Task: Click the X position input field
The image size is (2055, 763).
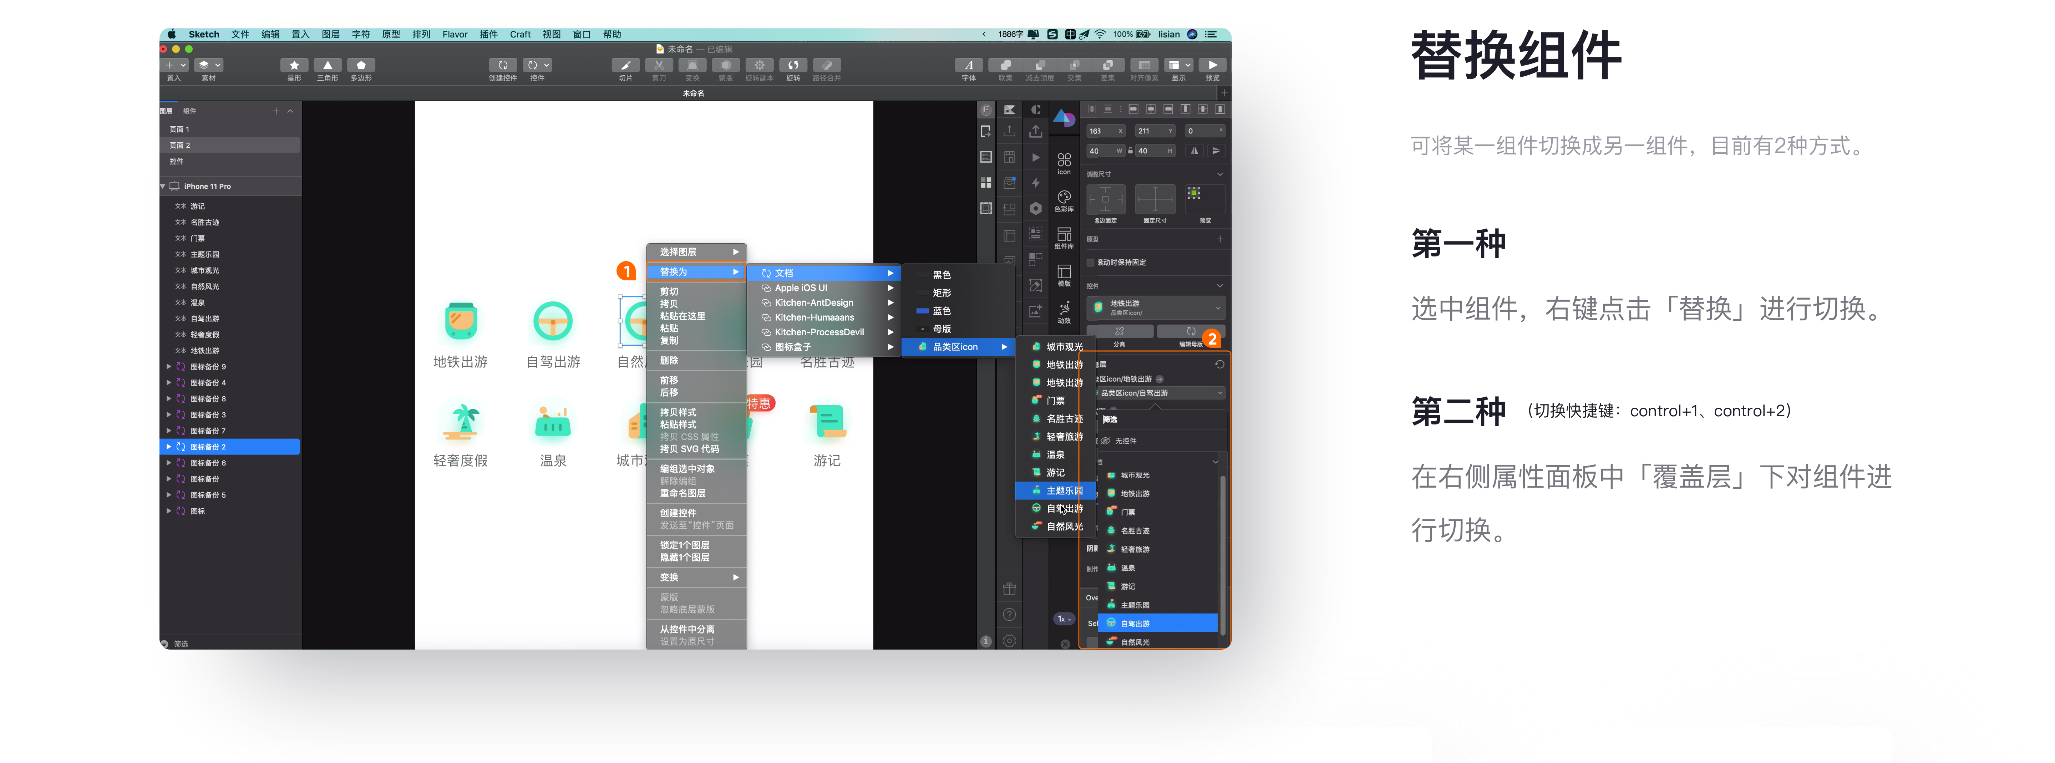Action: [1105, 131]
